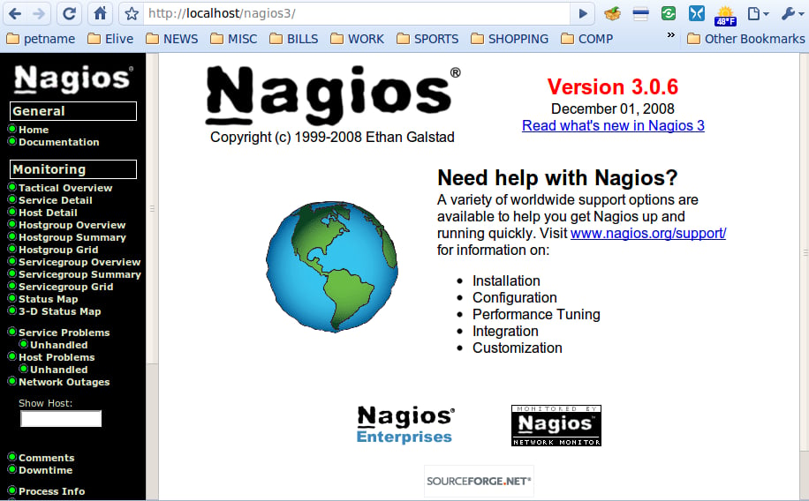809x501 pixels.
Task: Click the globe image
Action: click(x=332, y=266)
